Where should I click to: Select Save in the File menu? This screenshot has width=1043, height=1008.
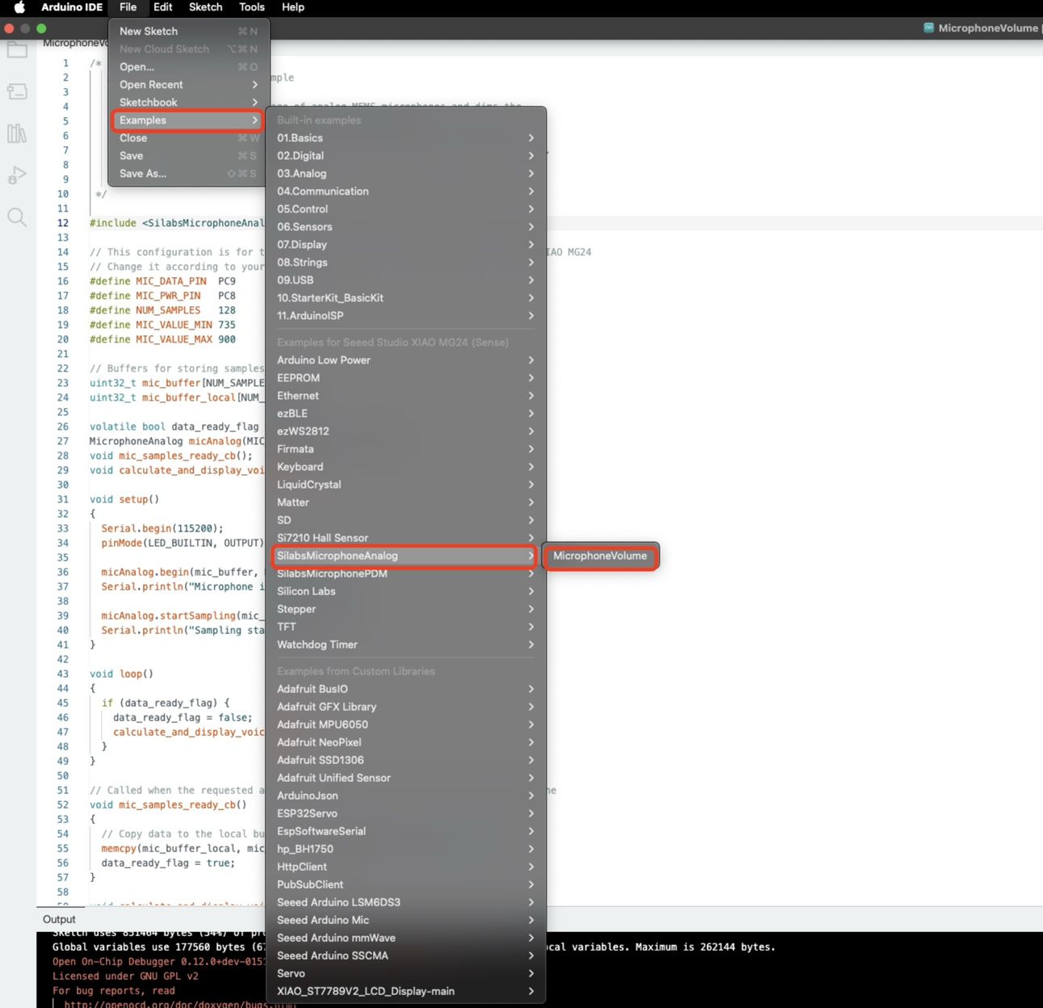188,156
